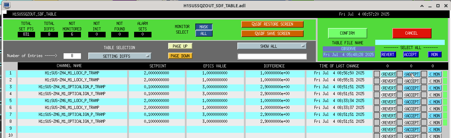This screenshot has width=451, height=138.
Task: Open the window menu icon in title bar
Action: (7, 6)
